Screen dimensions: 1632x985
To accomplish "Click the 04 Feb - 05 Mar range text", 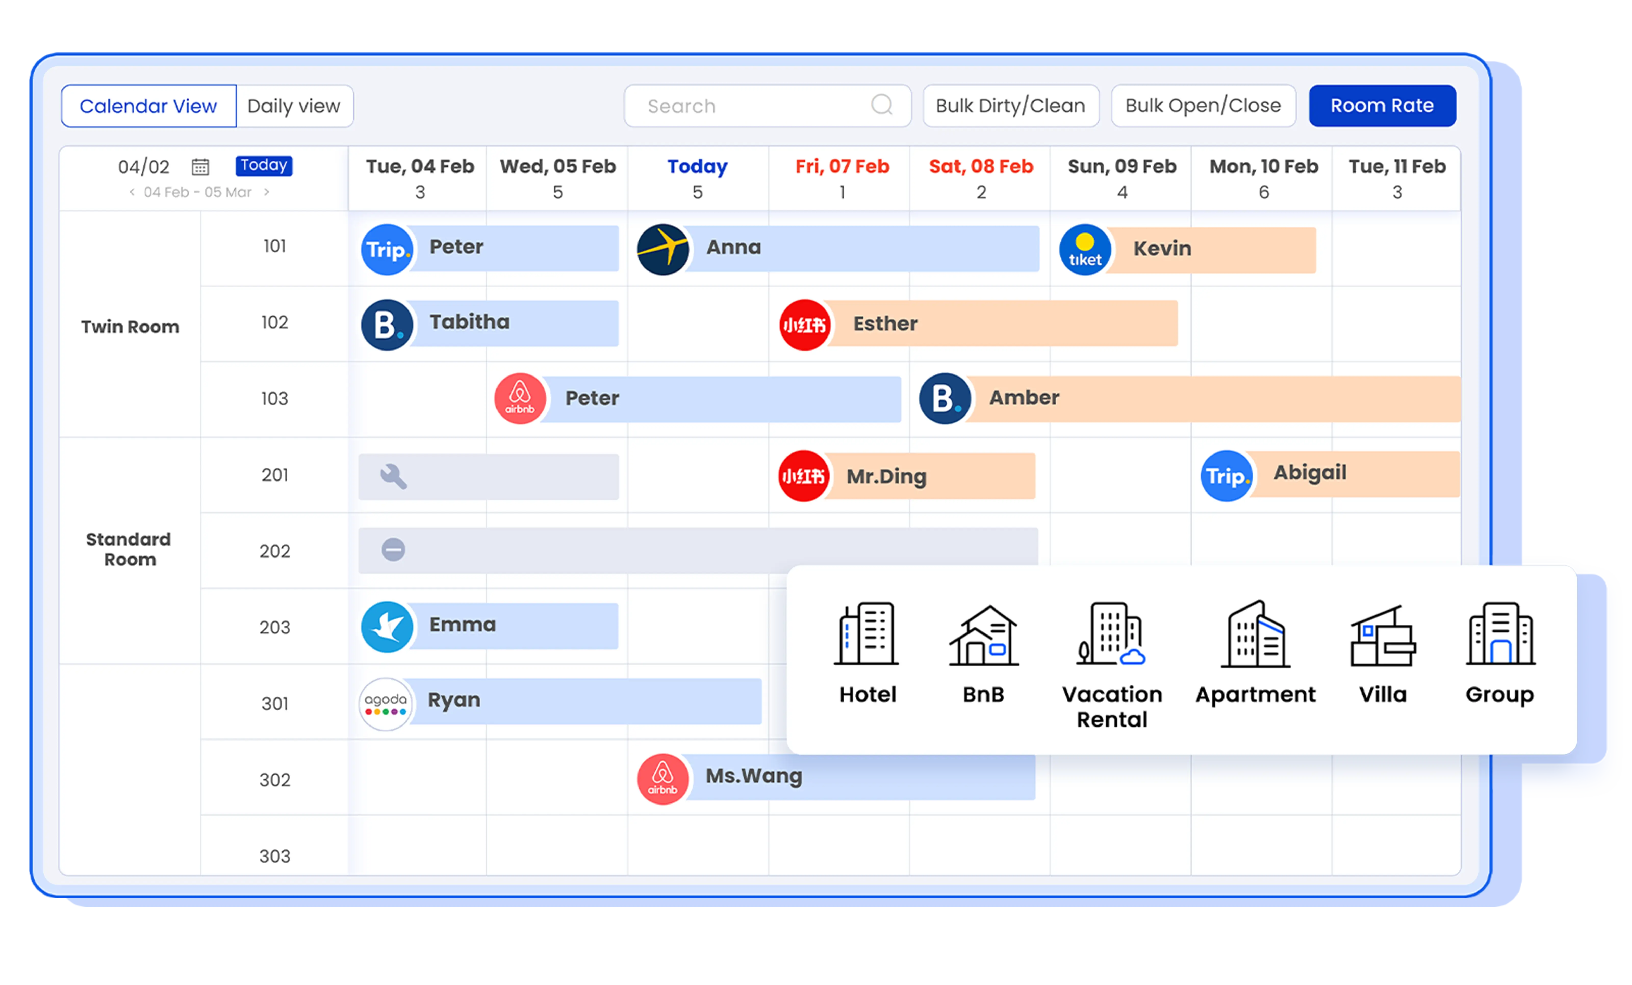I will (197, 192).
